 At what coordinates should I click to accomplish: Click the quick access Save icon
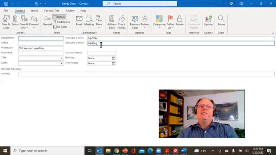tap(6, 3)
